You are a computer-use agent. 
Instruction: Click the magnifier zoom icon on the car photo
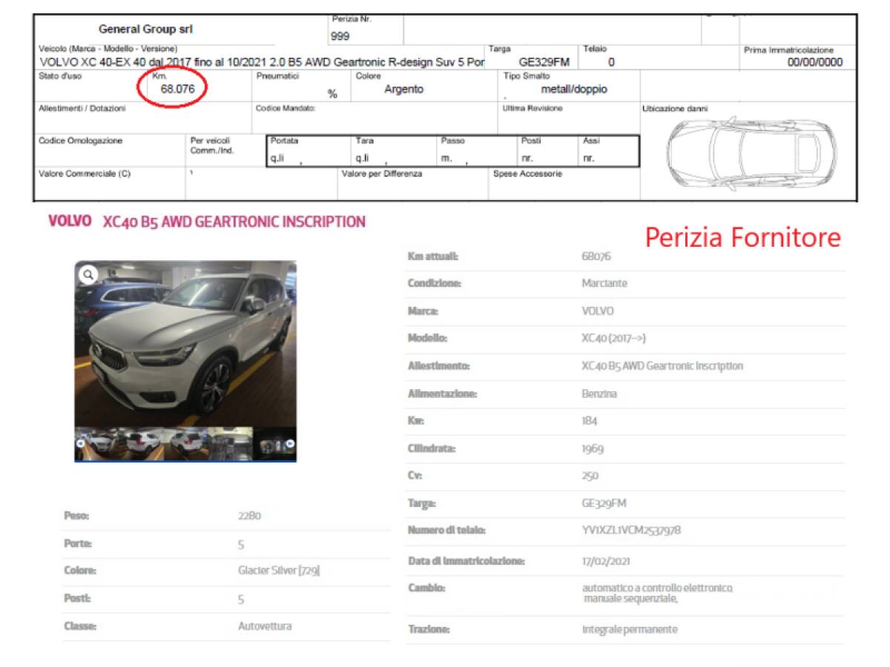(89, 276)
